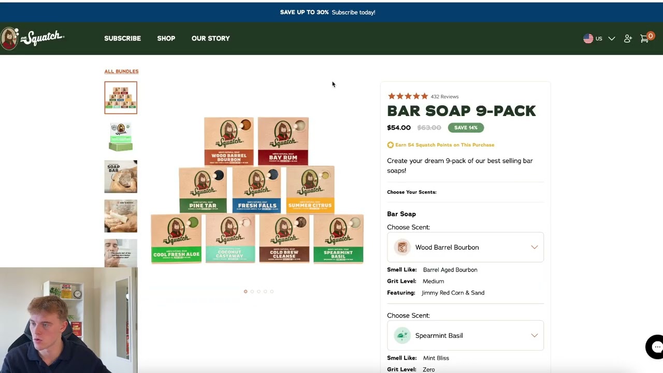Viewport: 663px width, 373px height.
Task: Click the Summer Citrus soap box image
Action: 310,190
